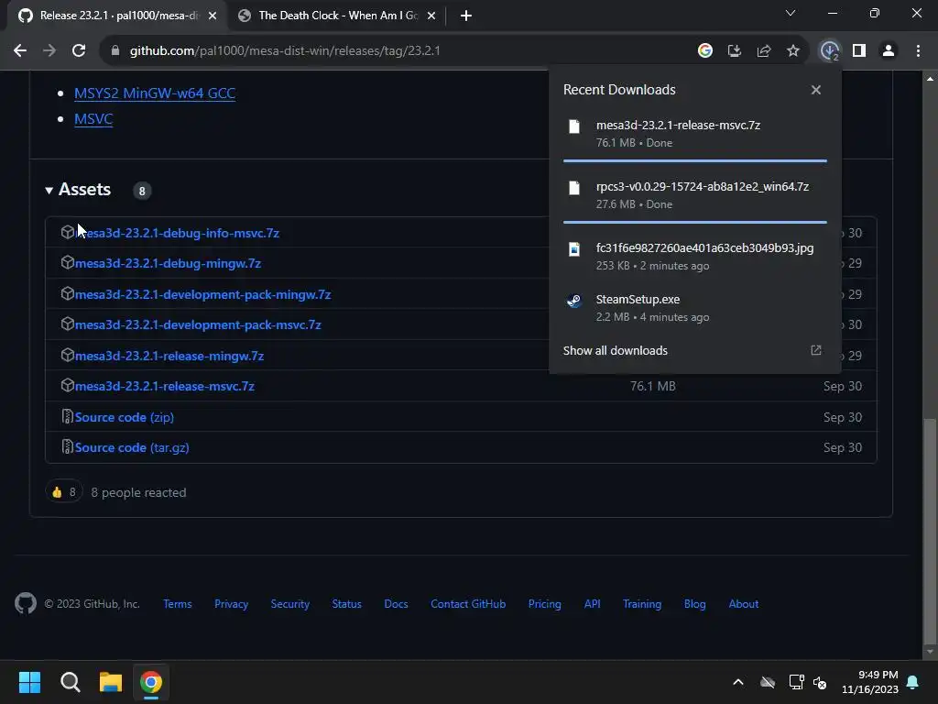Image resolution: width=938 pixels, height=704 pixels.
Task: Open Windows taskbar search
Action: click(x=70, y=682)
